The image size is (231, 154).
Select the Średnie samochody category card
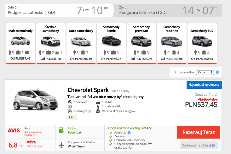point(51,43)
